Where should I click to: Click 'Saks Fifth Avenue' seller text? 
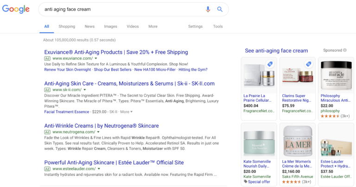pos(298,176)
